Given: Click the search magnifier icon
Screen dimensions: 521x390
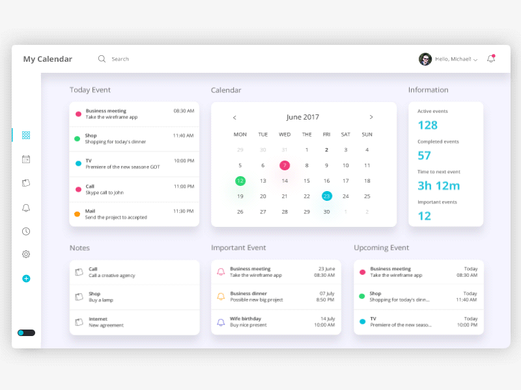Looking at the screenshot, I should pyautogui.click(x=102, y=58).
